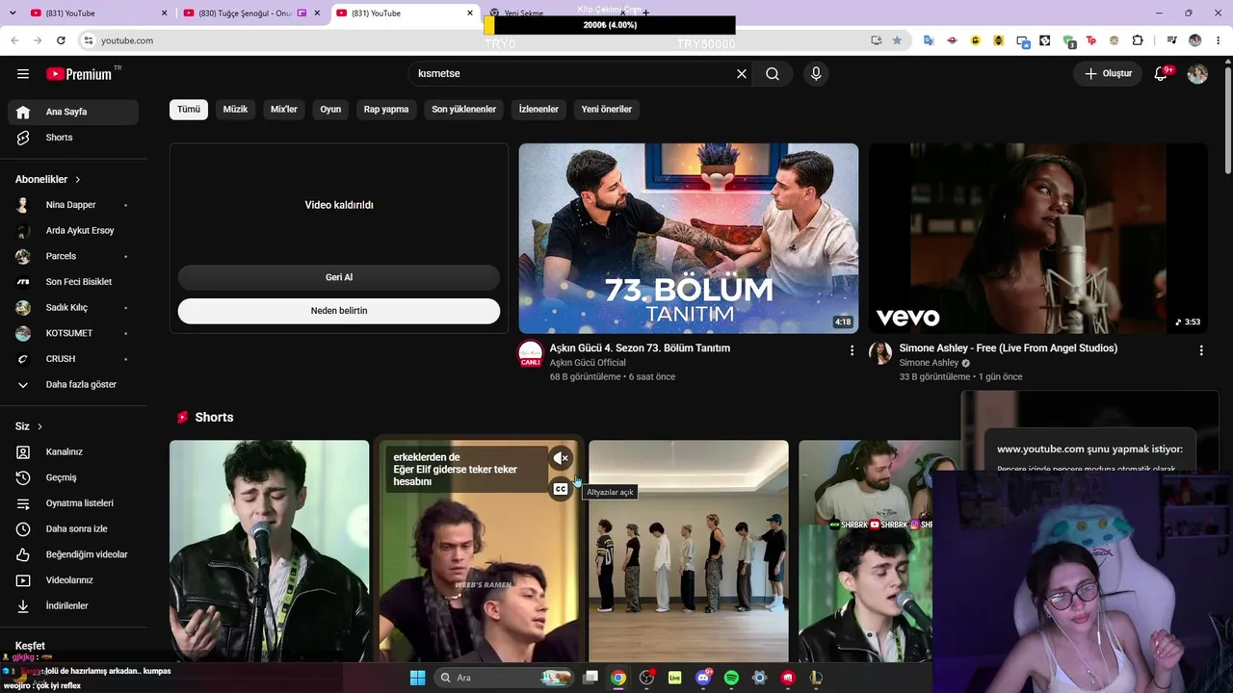Select the Oyun filter chip
This screenshot has width=1233, height=693.
330,110
